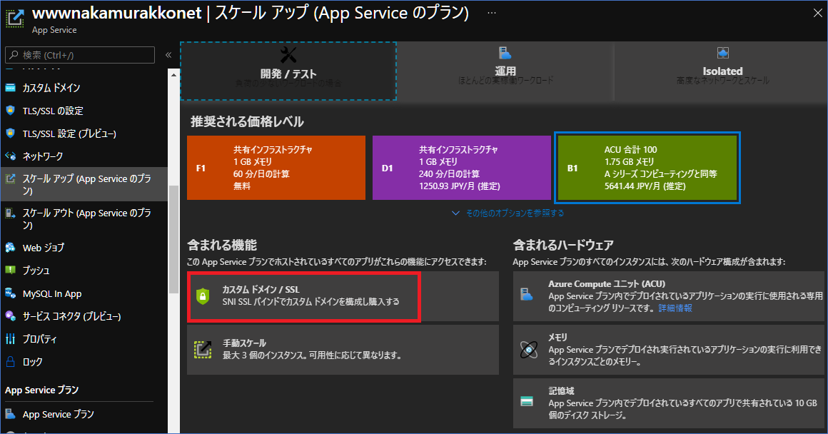Click the sidebar scrollbar thumb

point(173,239)
